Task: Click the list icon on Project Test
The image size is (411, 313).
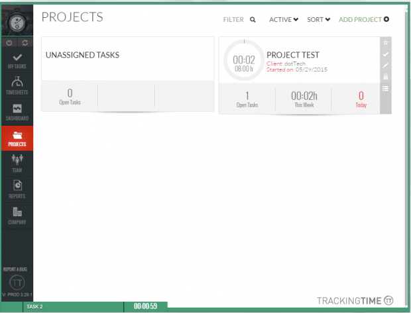Action: click(385, 89)
